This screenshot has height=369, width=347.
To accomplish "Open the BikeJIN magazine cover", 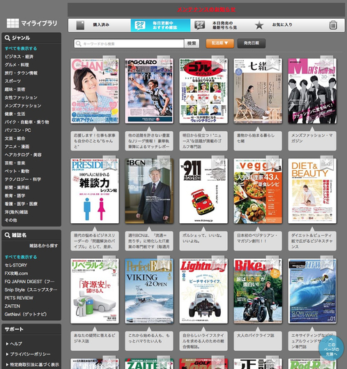I will (258, 291).
